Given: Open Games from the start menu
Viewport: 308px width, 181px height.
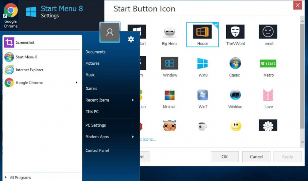Looking at the screenshot, I should click(91, 89).
